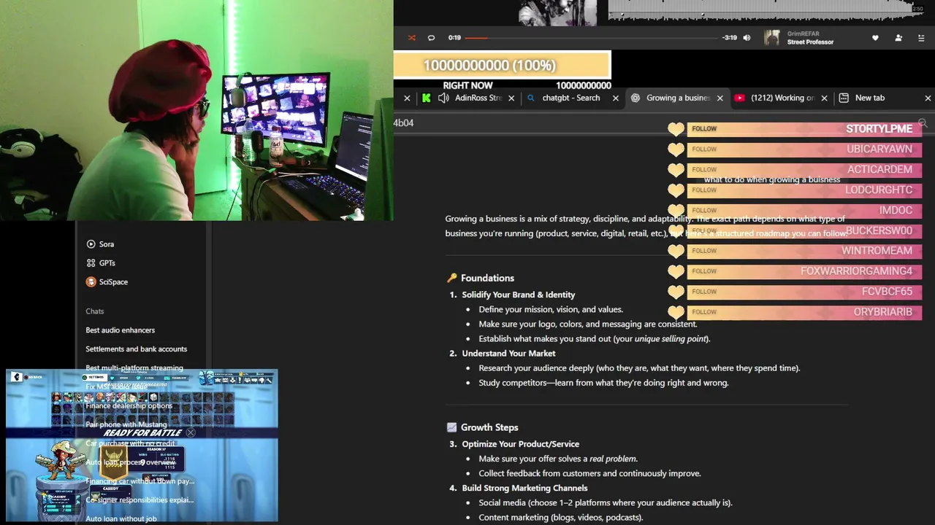Toggle shuffle in the music player
The width and height of the screenshot is (935, 525).
pos(411,38)
